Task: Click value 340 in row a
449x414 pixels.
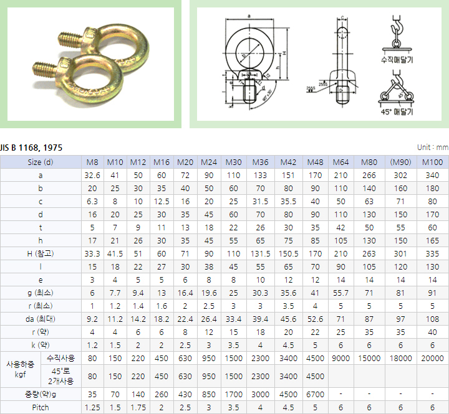Action: (432, 176)
